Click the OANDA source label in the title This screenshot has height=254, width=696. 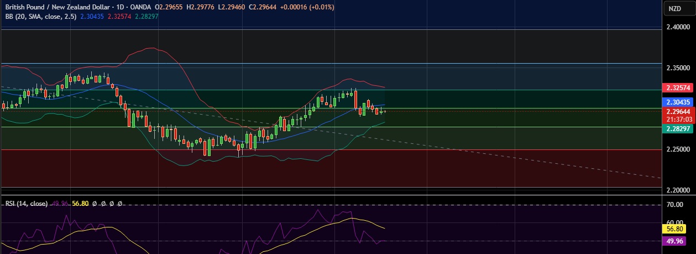142,7
